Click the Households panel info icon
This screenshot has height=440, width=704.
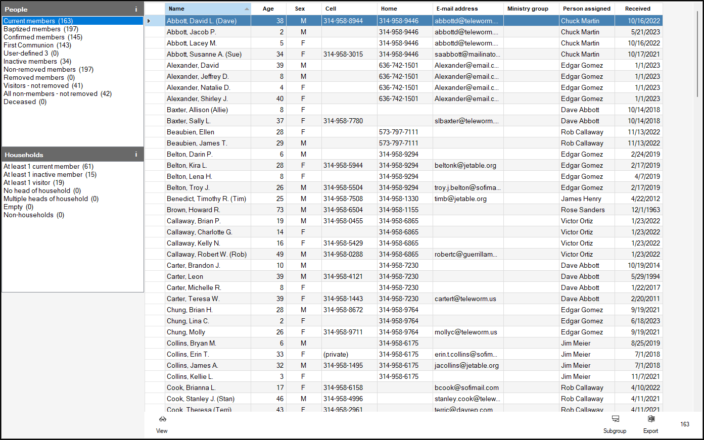point(136,155)
